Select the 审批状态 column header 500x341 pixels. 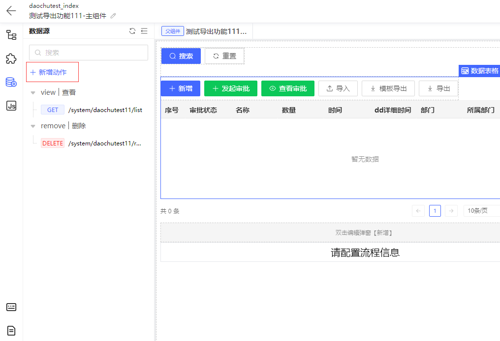[203, 110]
